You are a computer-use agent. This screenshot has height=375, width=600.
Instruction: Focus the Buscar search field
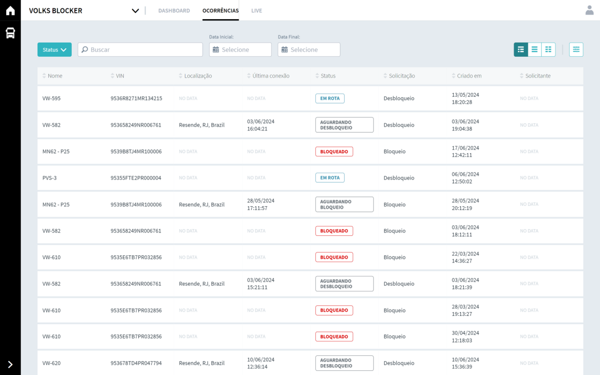click(x=140, y=50)
